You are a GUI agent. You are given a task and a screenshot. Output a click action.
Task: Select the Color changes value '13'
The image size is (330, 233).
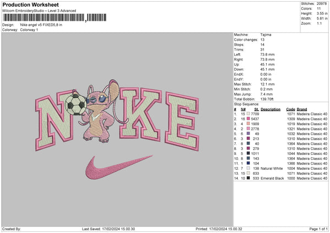(x=262, y=40)
